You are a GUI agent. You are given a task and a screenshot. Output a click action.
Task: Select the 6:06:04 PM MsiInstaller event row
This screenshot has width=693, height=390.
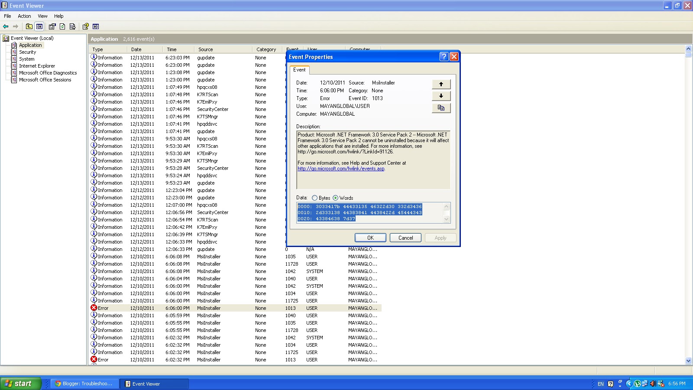(235, 279)
